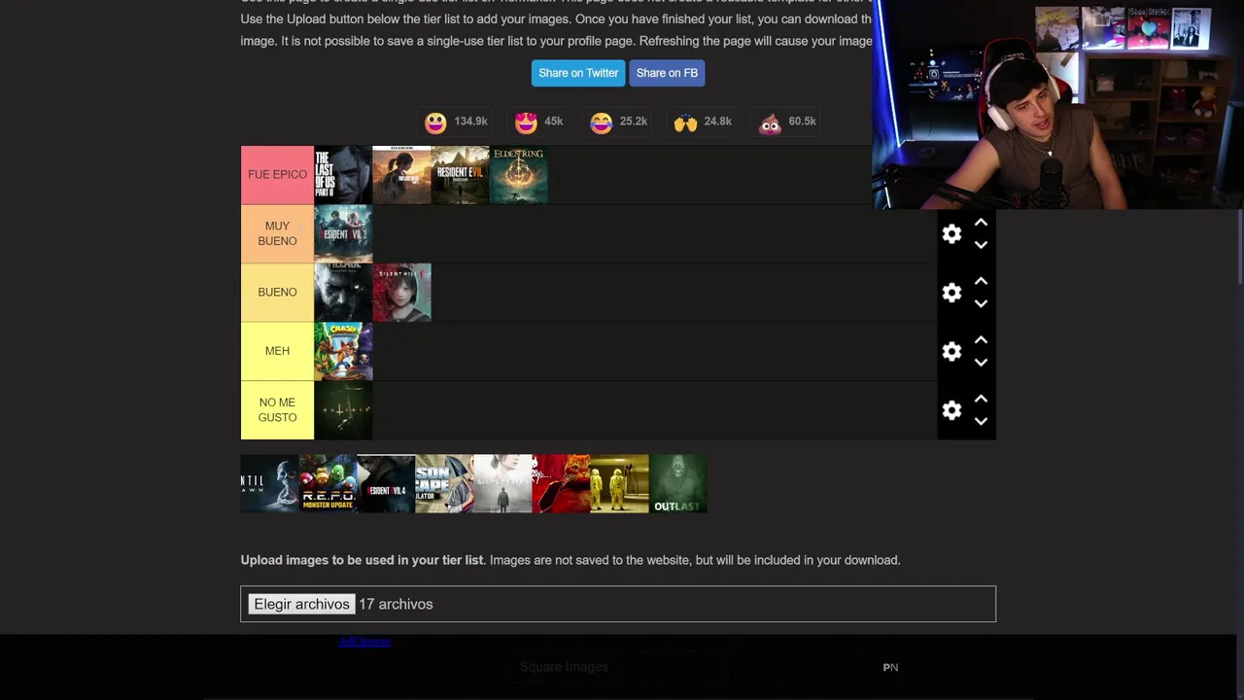Move MUY BUENO tier down with arrow

(981, 245)
